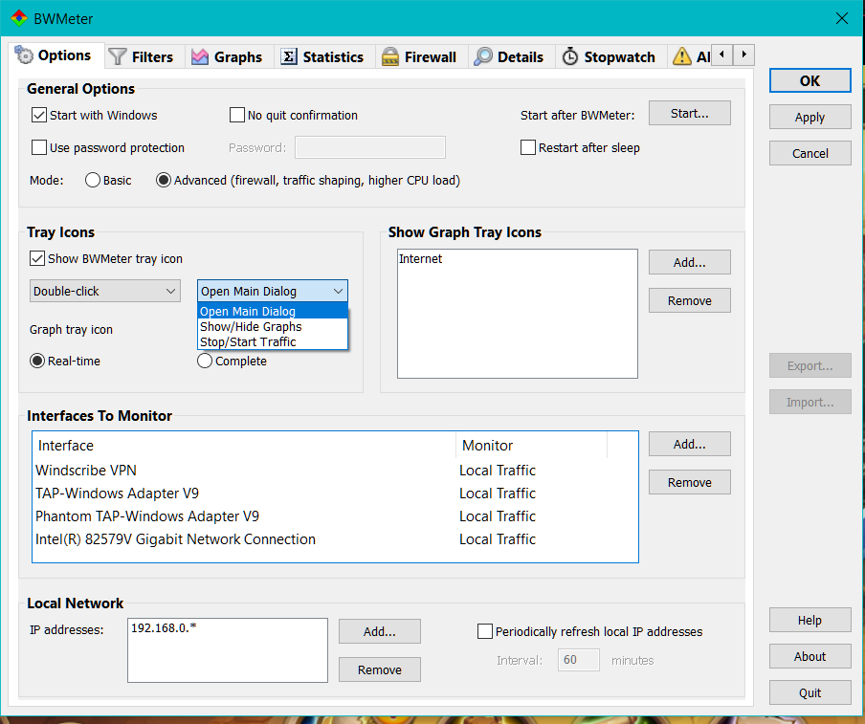This screenshot has height=724, width=865.
Task: Remove the local network IP address
Action: coord(380,669)
